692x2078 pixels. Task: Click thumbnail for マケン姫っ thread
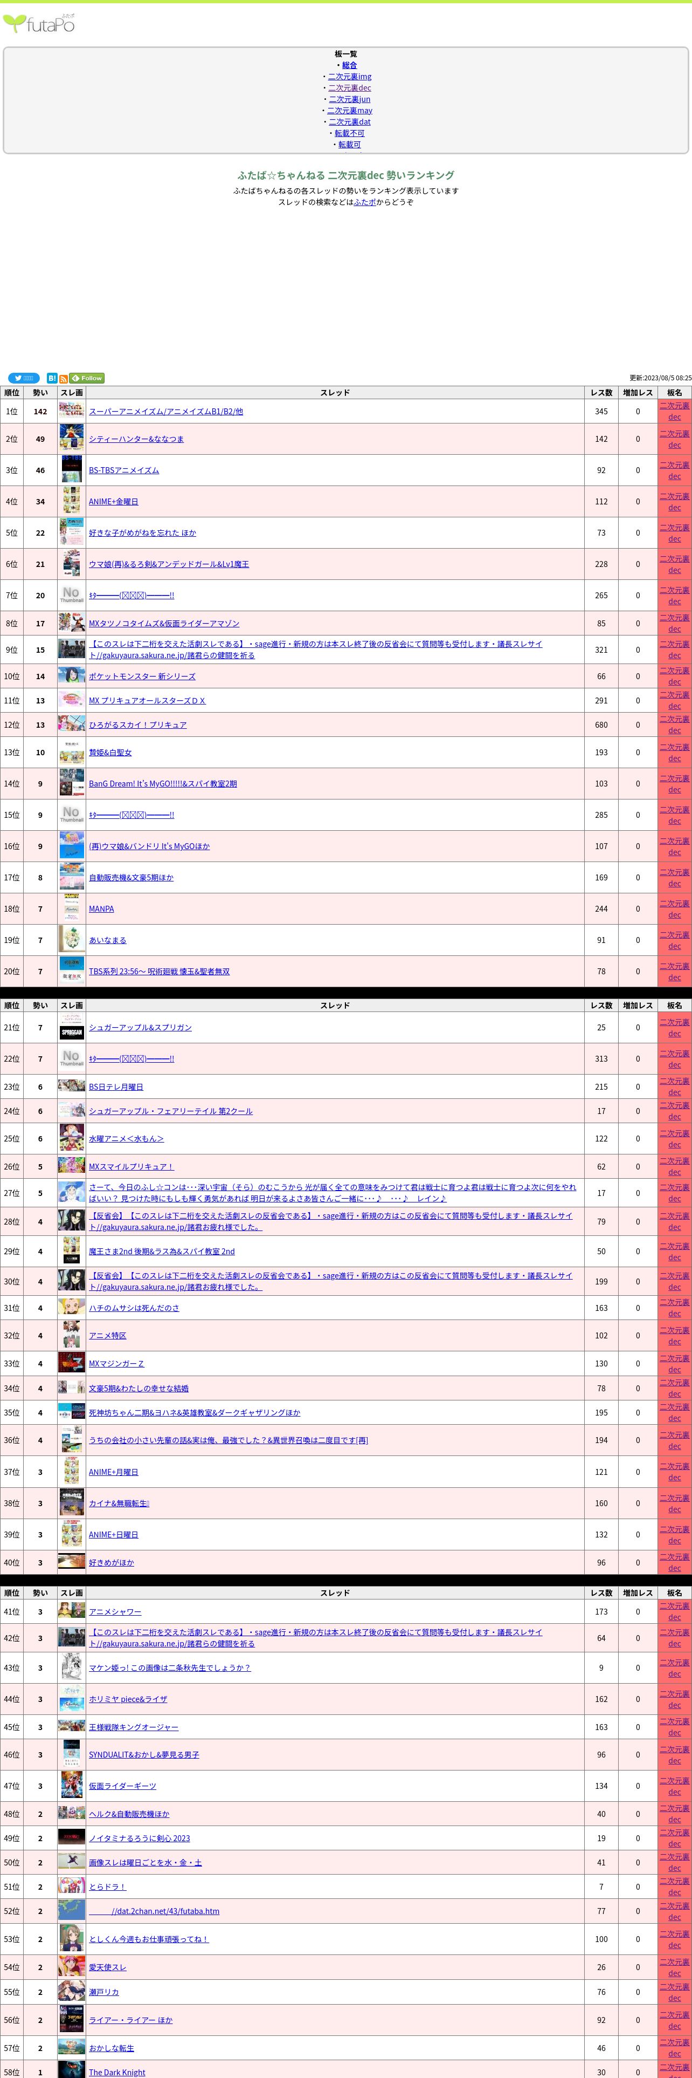(72, 1667)
